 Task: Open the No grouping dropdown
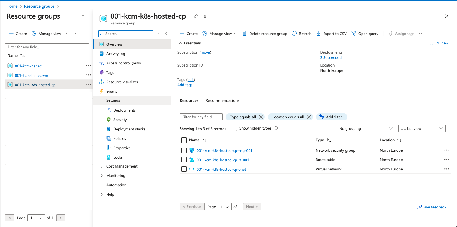click(x=366, y=128)
